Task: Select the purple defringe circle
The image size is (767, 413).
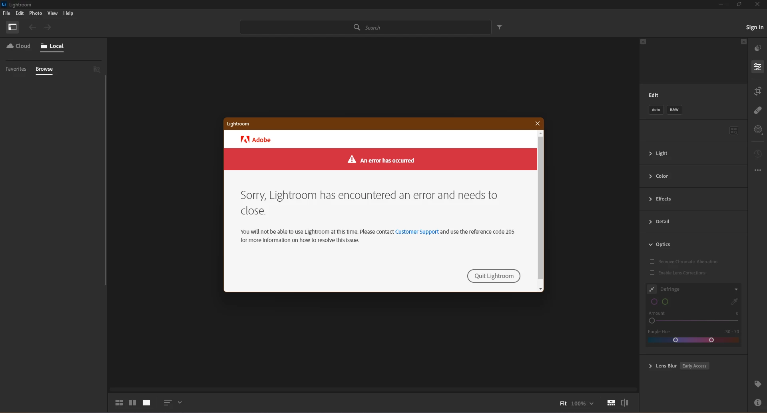Action: pyautogui.click(x=654, y=302)
